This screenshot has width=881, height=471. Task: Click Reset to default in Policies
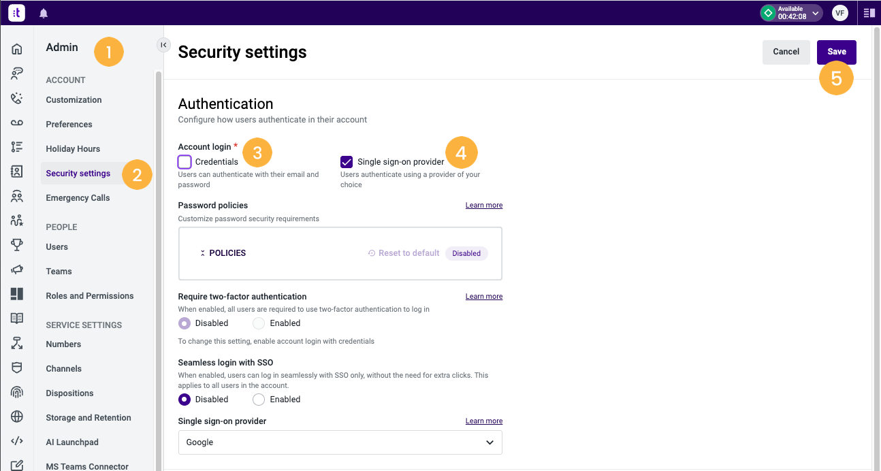point(404,253)
